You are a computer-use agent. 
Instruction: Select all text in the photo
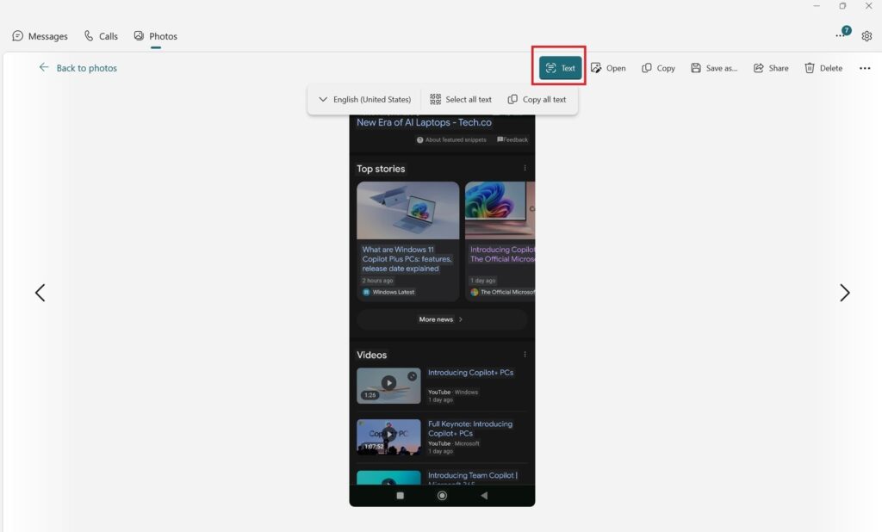tap(461, 98)
